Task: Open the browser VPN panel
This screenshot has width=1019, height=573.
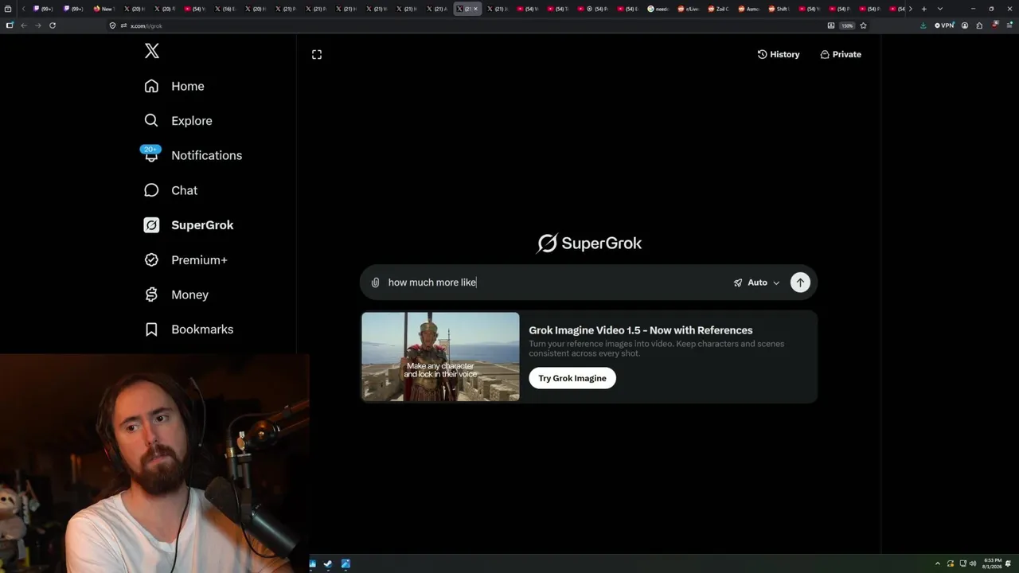Action: 944,25
